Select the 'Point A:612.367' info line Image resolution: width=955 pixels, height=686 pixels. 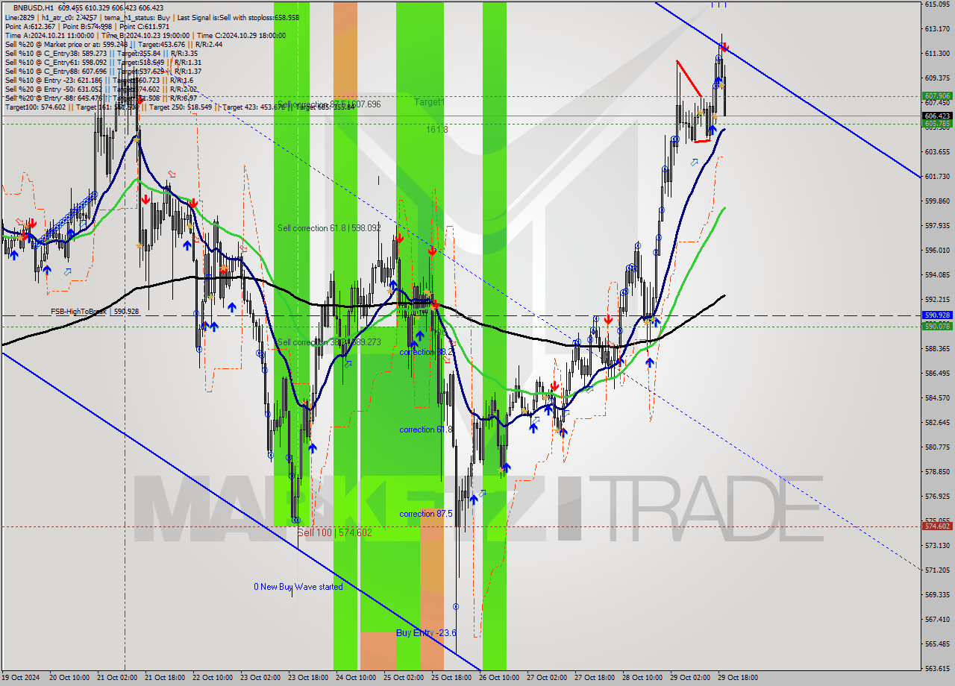click(x=87, y=26)
